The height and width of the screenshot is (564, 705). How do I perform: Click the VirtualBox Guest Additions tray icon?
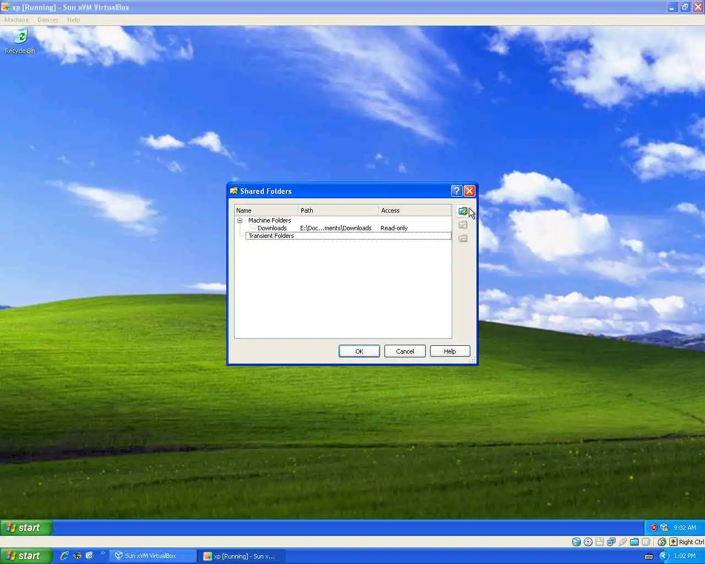664,528
